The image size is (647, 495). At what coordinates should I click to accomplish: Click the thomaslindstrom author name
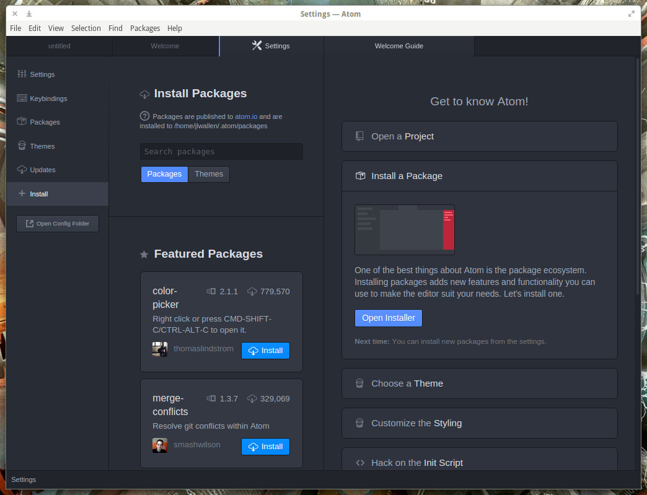tap(203, 349)
